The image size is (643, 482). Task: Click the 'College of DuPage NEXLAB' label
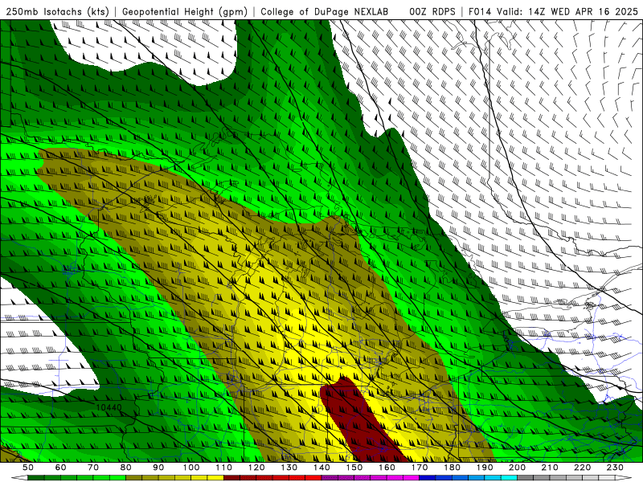click(325, 12)
